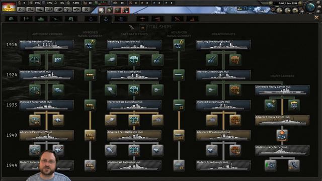Click right gun icon under Weltkrieg Battlecruiser Hull

(157, 60)
